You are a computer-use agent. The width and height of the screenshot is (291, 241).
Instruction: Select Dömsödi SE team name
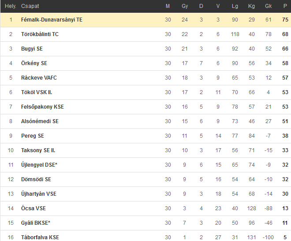(36, 179)
